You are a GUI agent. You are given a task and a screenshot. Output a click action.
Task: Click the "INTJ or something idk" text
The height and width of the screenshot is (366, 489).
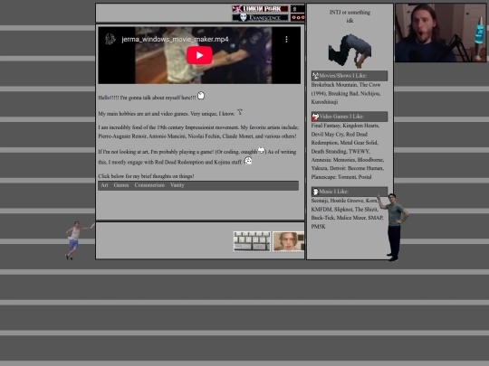point(350,16)
